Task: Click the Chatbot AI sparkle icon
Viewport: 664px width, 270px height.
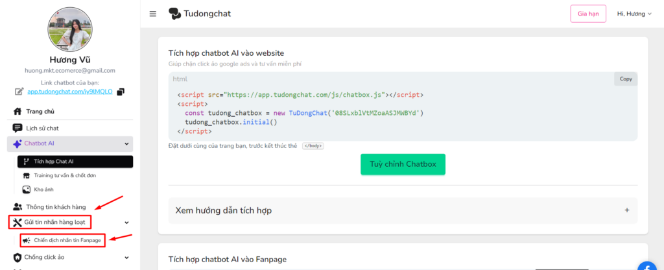Action: tap(18, 143)
